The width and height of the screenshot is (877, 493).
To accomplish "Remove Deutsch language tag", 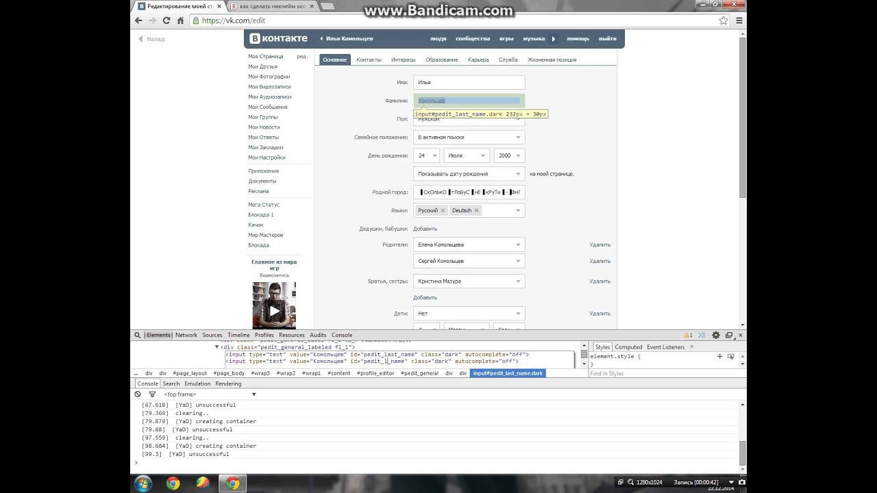I will point(476,210).
